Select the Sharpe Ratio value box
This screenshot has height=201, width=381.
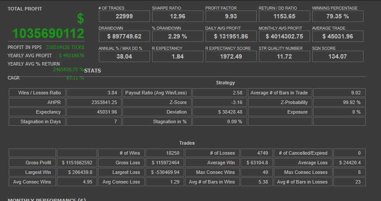178,17
